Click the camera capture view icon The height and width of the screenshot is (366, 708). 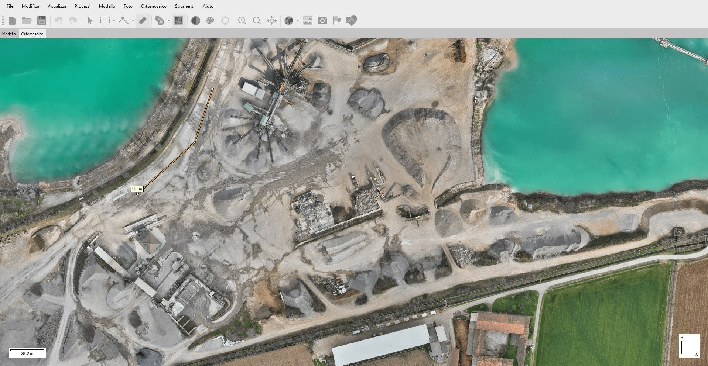[x=322, y=21]
